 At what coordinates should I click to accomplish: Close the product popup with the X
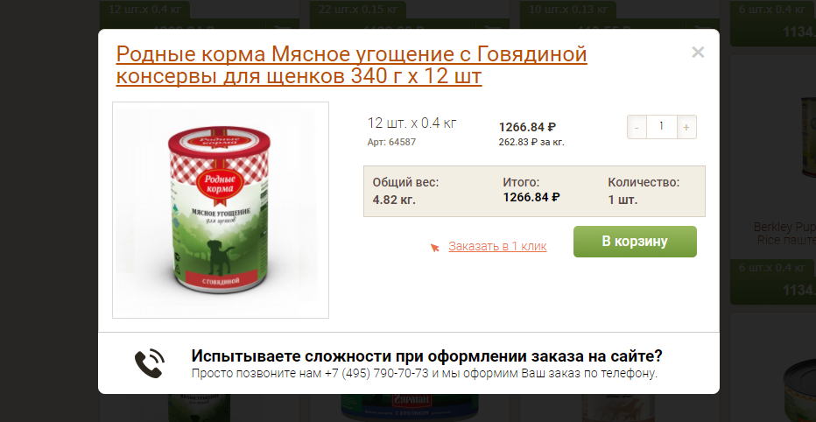click(698, 52)
